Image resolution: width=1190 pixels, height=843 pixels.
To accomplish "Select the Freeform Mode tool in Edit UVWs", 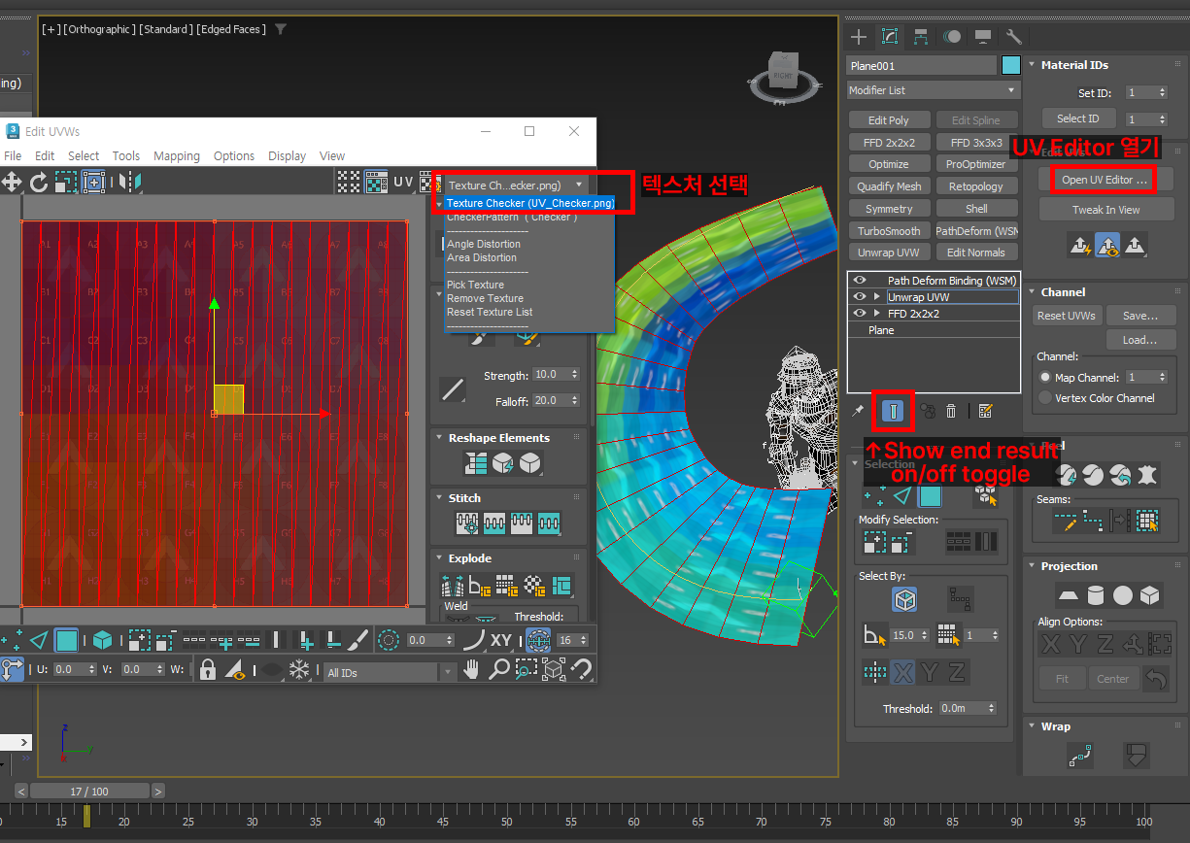I will 93,182.
